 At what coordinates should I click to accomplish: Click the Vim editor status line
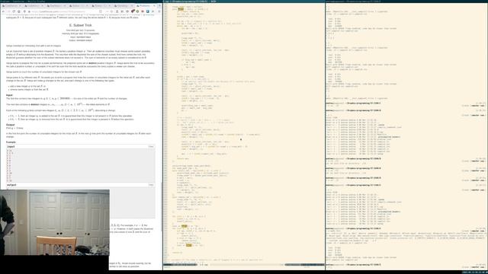click(x=244, y=265)
